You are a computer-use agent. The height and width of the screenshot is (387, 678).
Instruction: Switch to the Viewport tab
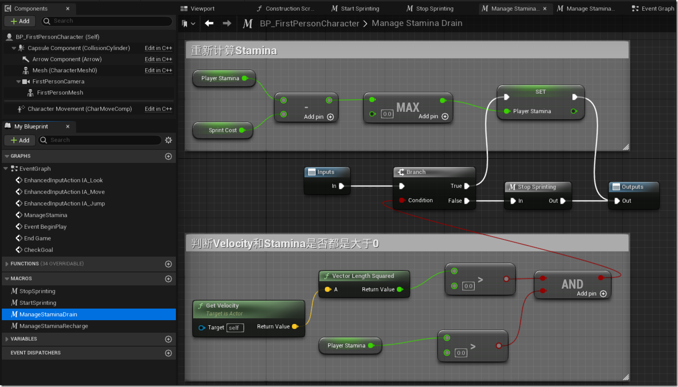pyautogui.click(x=198, y=9)
